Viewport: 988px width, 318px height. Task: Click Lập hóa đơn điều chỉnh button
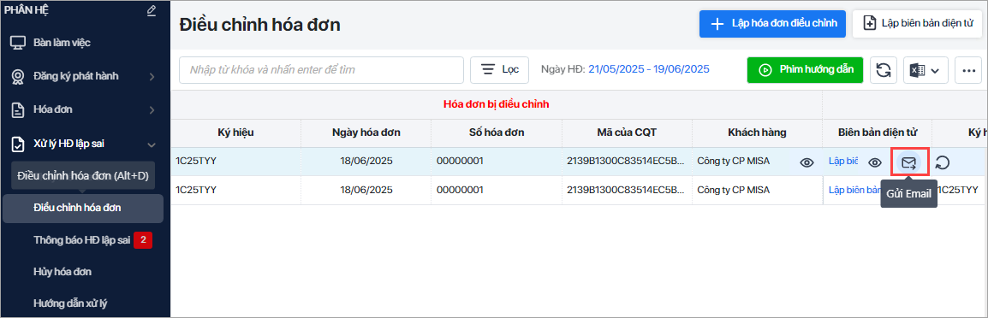[x=772, y=24]
